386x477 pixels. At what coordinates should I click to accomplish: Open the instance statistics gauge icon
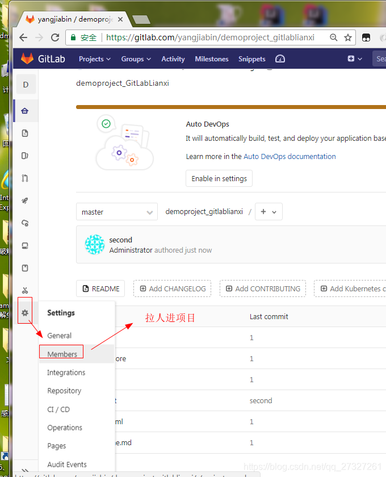pos(280,58)
